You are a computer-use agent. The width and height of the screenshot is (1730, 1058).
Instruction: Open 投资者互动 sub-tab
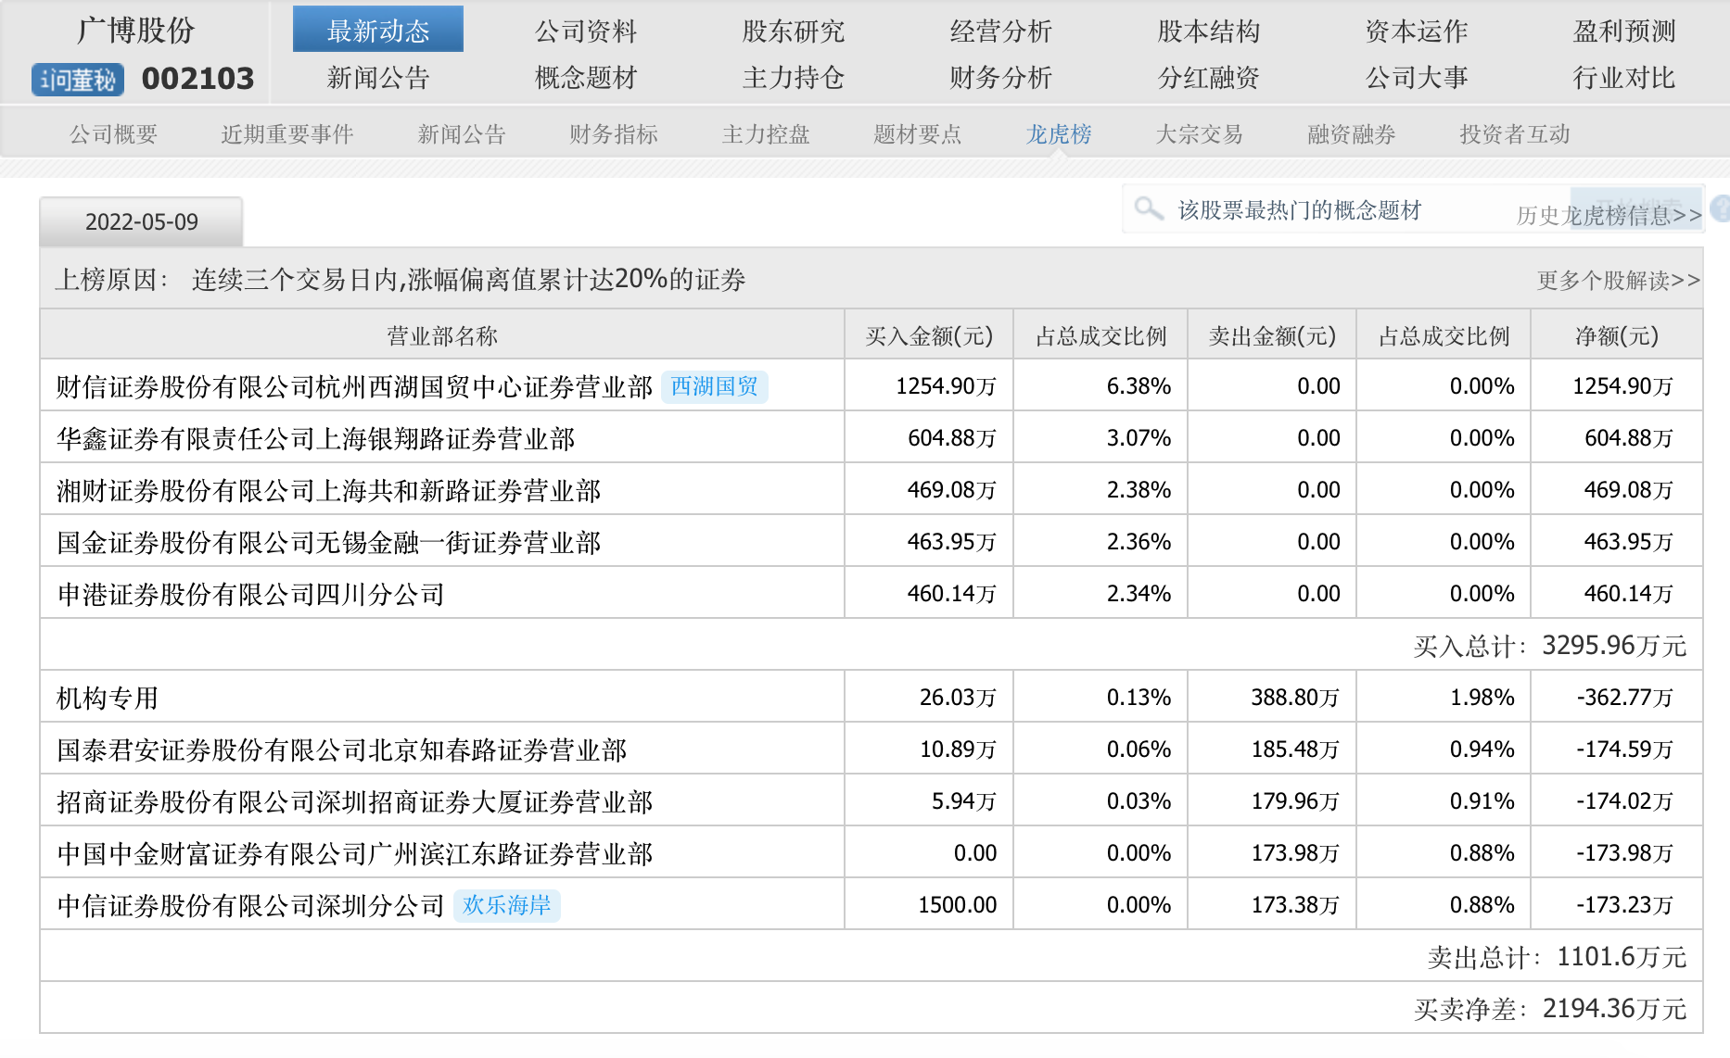[x=1514, y=134]
